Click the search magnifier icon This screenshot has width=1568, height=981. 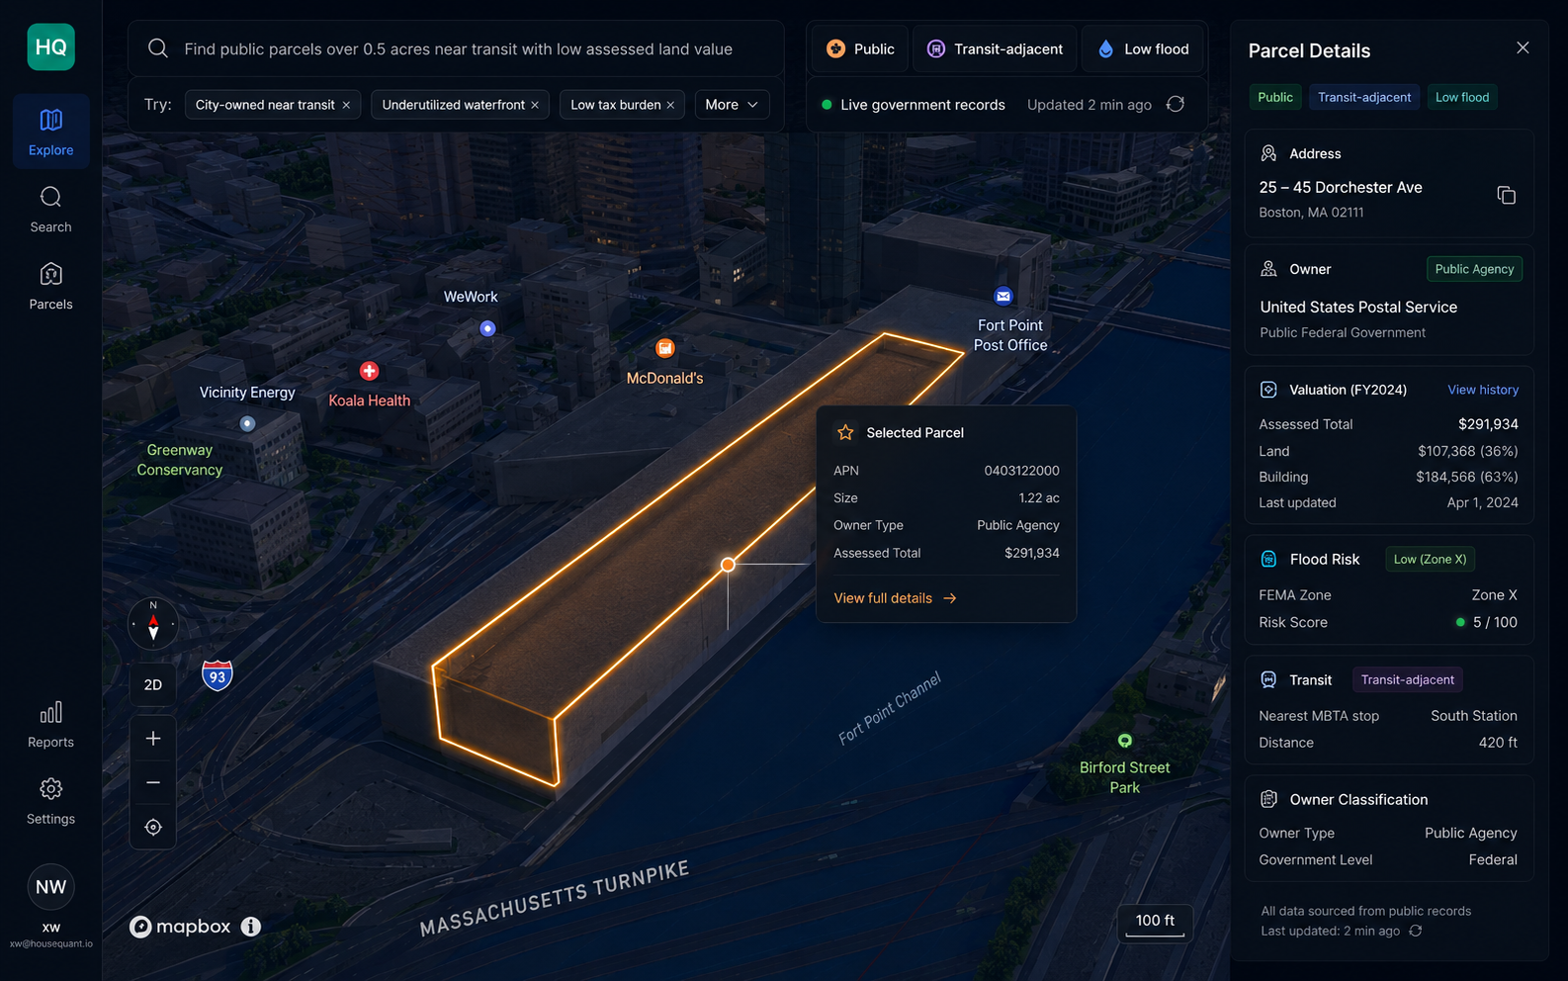pyautogui.click(x=158, y=48)
